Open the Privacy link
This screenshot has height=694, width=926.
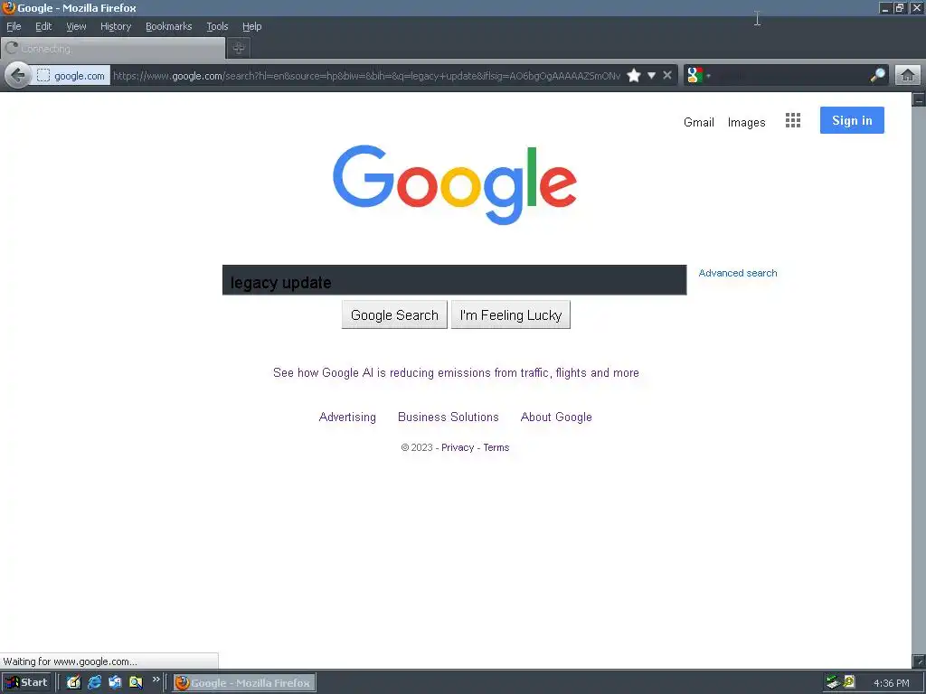(458, 447)
